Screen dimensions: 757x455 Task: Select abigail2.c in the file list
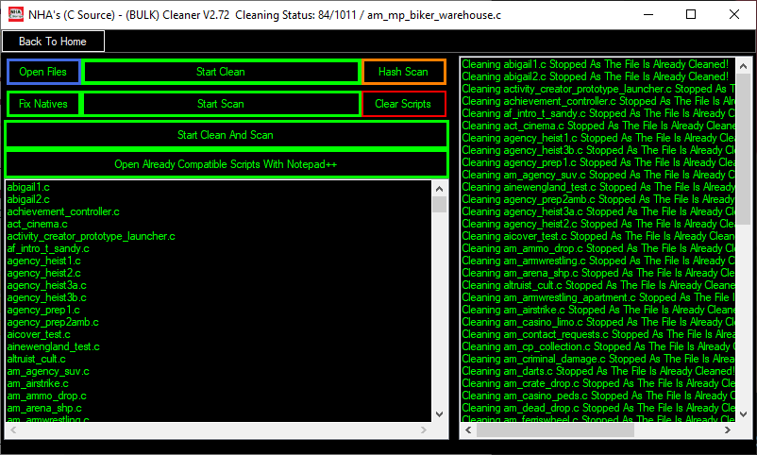[28, 199]
